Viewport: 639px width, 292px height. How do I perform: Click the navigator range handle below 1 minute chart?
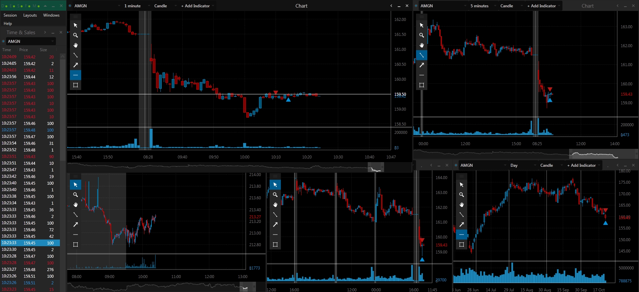point(382,167)
